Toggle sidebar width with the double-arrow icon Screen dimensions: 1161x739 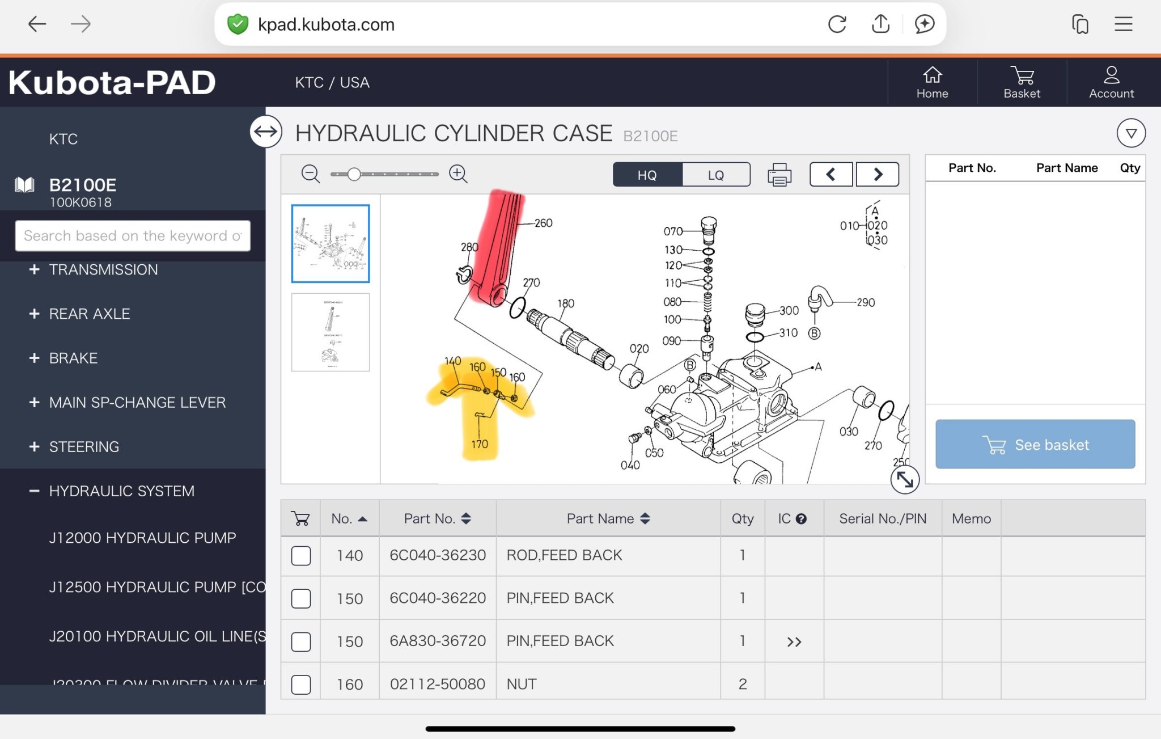[265, 132]
